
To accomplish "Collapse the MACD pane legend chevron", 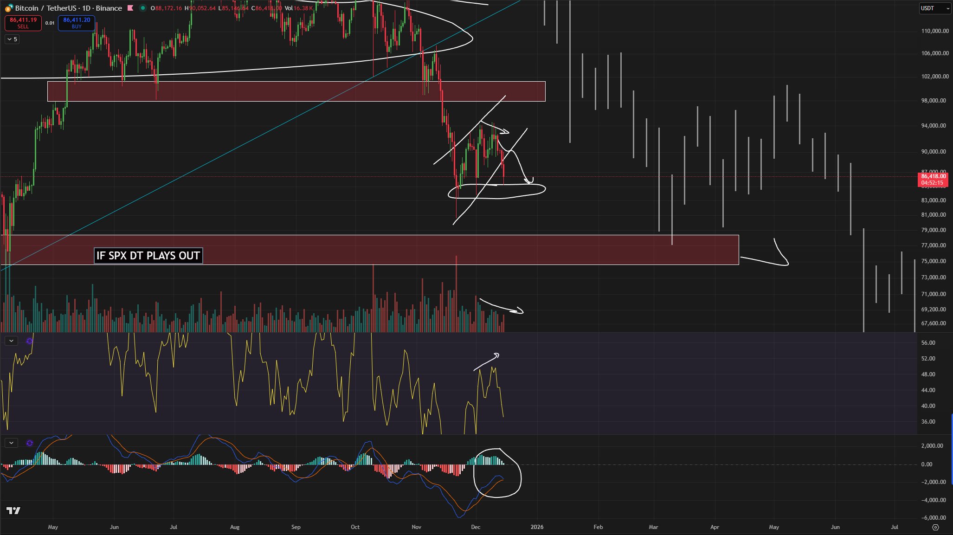I will [11, 443].
